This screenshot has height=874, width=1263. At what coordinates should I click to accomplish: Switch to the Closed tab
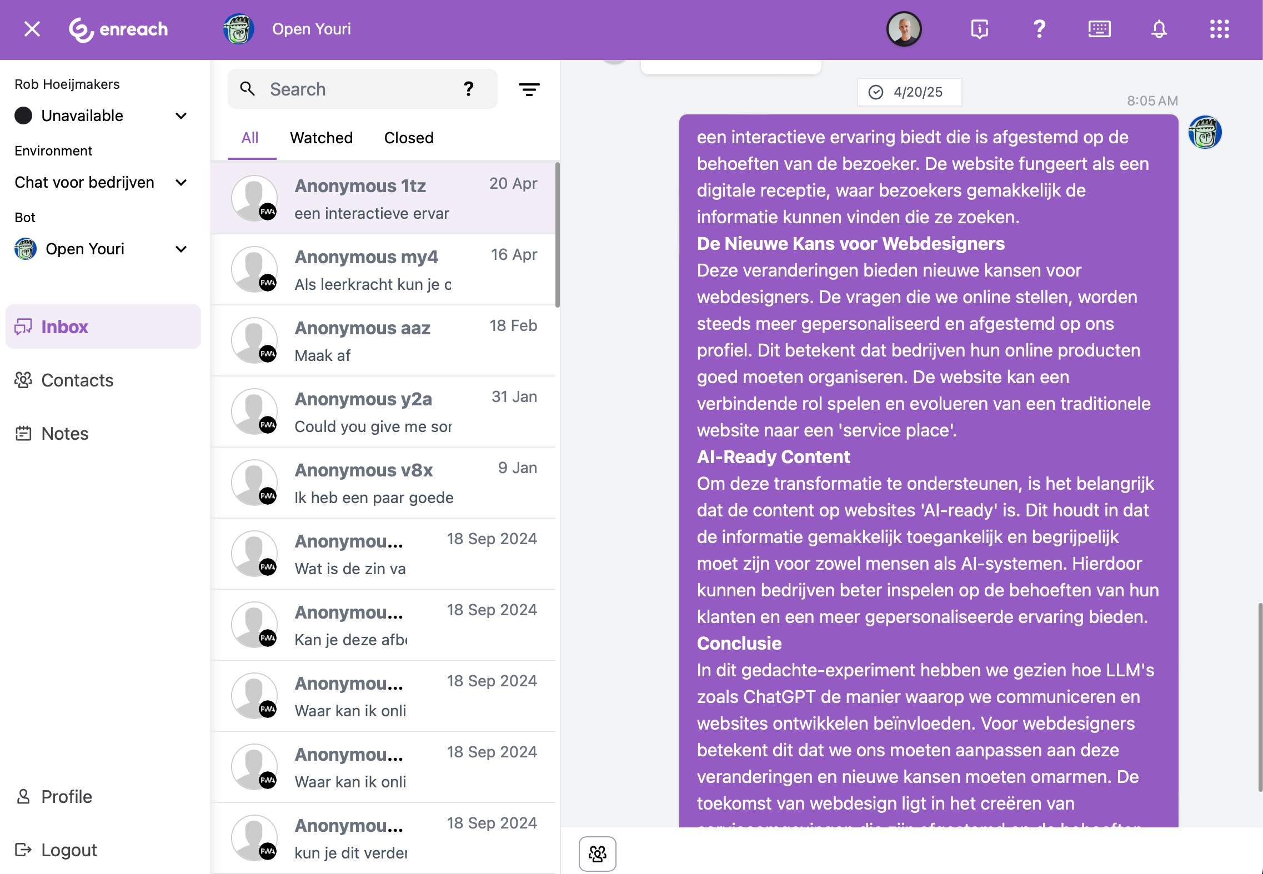409,138
